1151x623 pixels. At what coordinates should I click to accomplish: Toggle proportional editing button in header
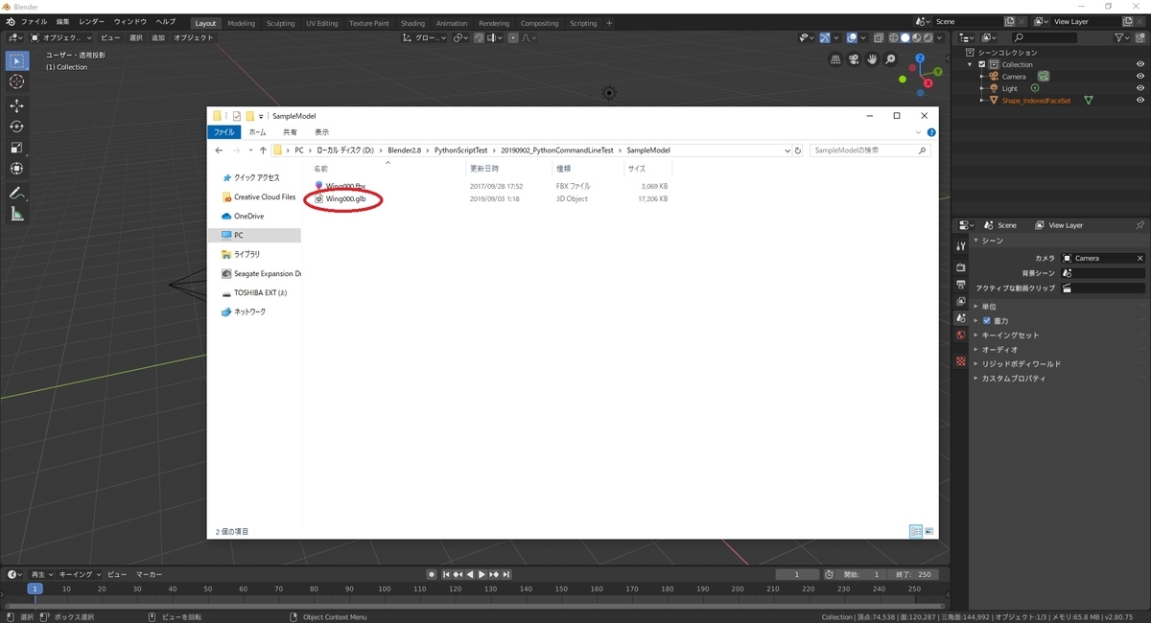(x=514, y=37)
